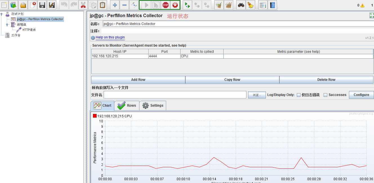Click the Port column header
Image resolution: width=374 pixels, height=183 pixels.
[x=164, y=52]
